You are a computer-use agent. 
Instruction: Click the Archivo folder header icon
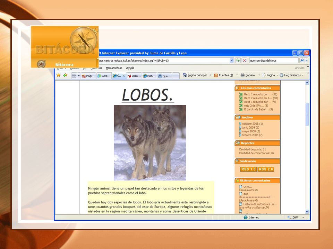click(238, 117)
